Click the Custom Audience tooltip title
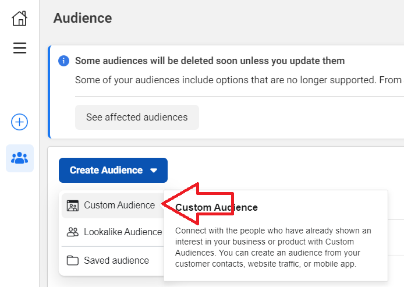Image resolution: width=404 pixels, height=287 pixels. (217, 207)
